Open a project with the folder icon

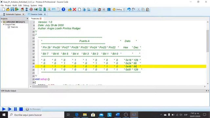pos(8,10)
